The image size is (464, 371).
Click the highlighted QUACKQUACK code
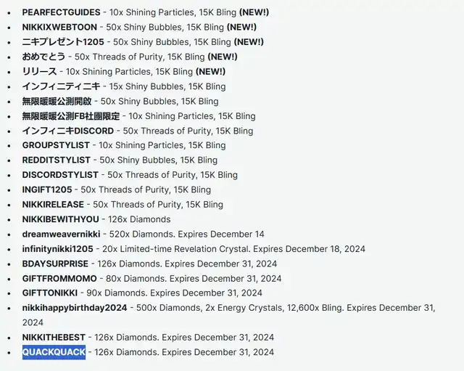54,352
